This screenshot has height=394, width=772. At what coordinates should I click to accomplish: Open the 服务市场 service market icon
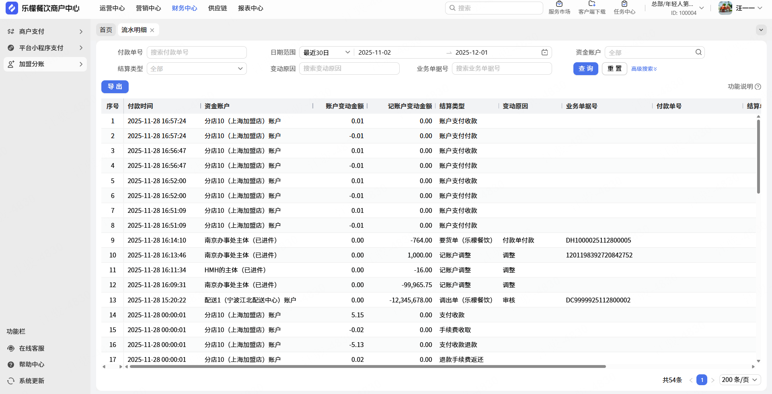(x=559, y=4)
